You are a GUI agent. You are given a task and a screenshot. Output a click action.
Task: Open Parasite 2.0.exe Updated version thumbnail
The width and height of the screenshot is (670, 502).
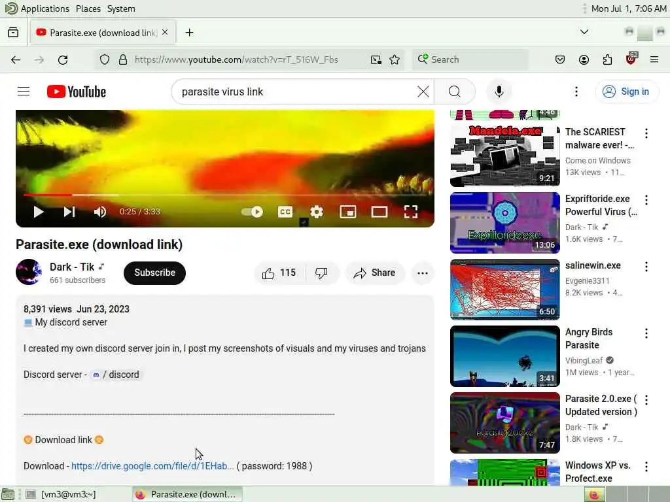504,423
